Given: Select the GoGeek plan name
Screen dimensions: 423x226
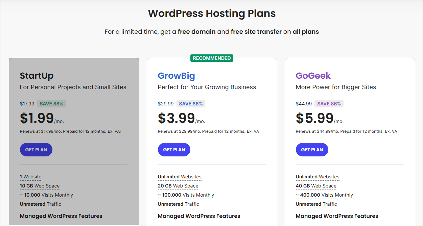Looking at the screenshot, I should (313, 76).
